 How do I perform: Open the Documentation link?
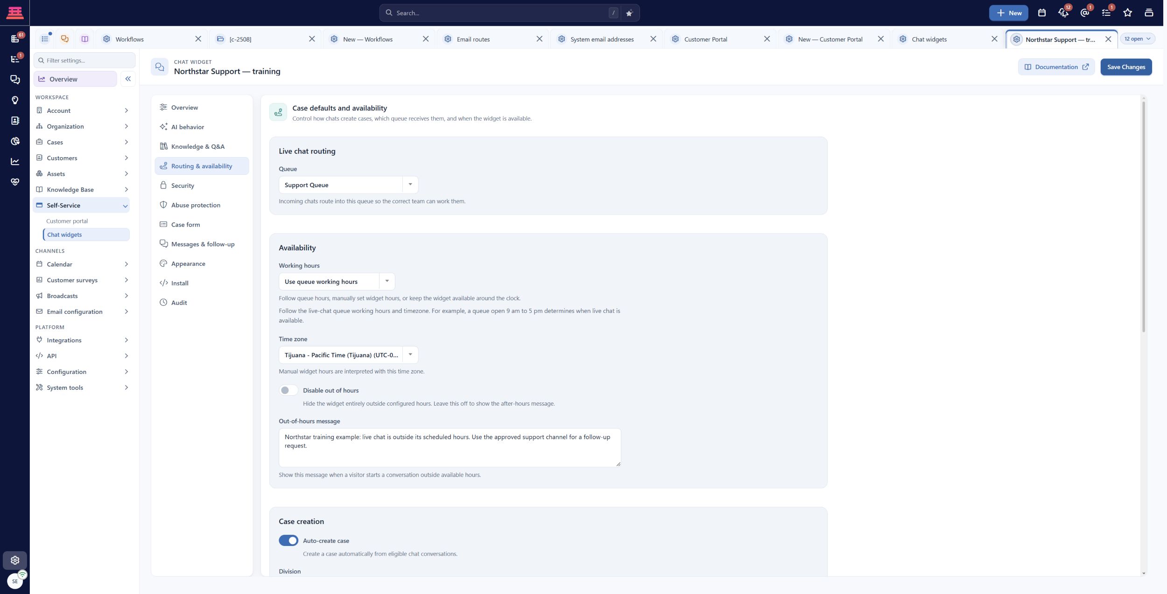[x=1056, y=67]
